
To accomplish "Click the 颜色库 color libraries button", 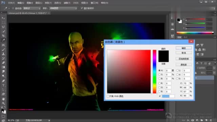I will (x=184, y=65).
